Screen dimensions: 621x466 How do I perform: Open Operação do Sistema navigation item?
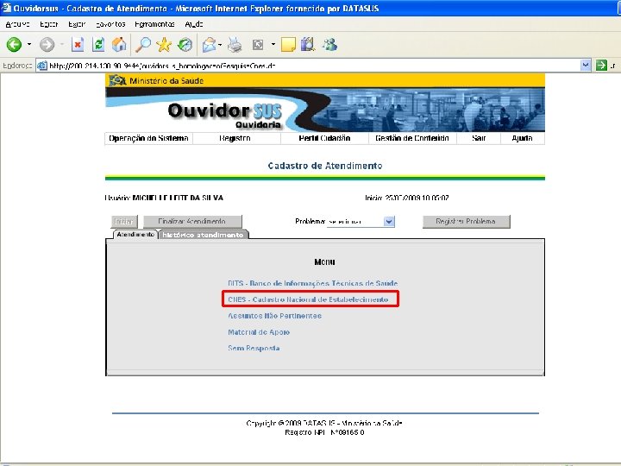[x=148, y=138]
